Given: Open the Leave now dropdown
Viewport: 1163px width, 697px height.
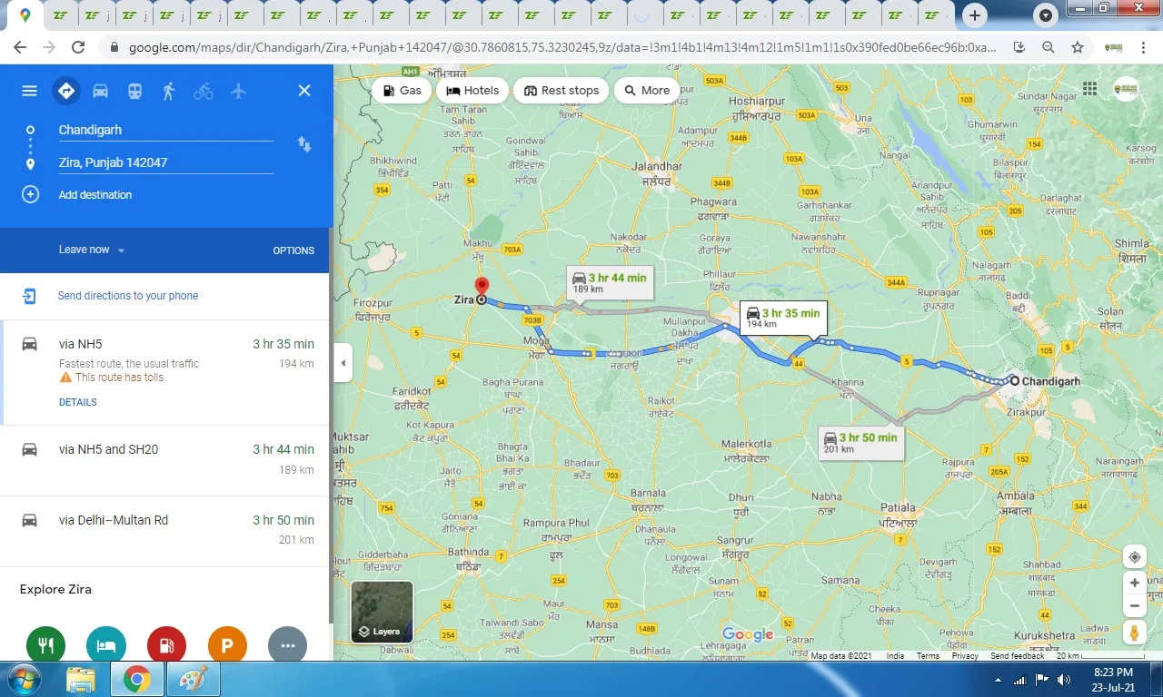Looking at the screenshot, I should click(92, 250).
